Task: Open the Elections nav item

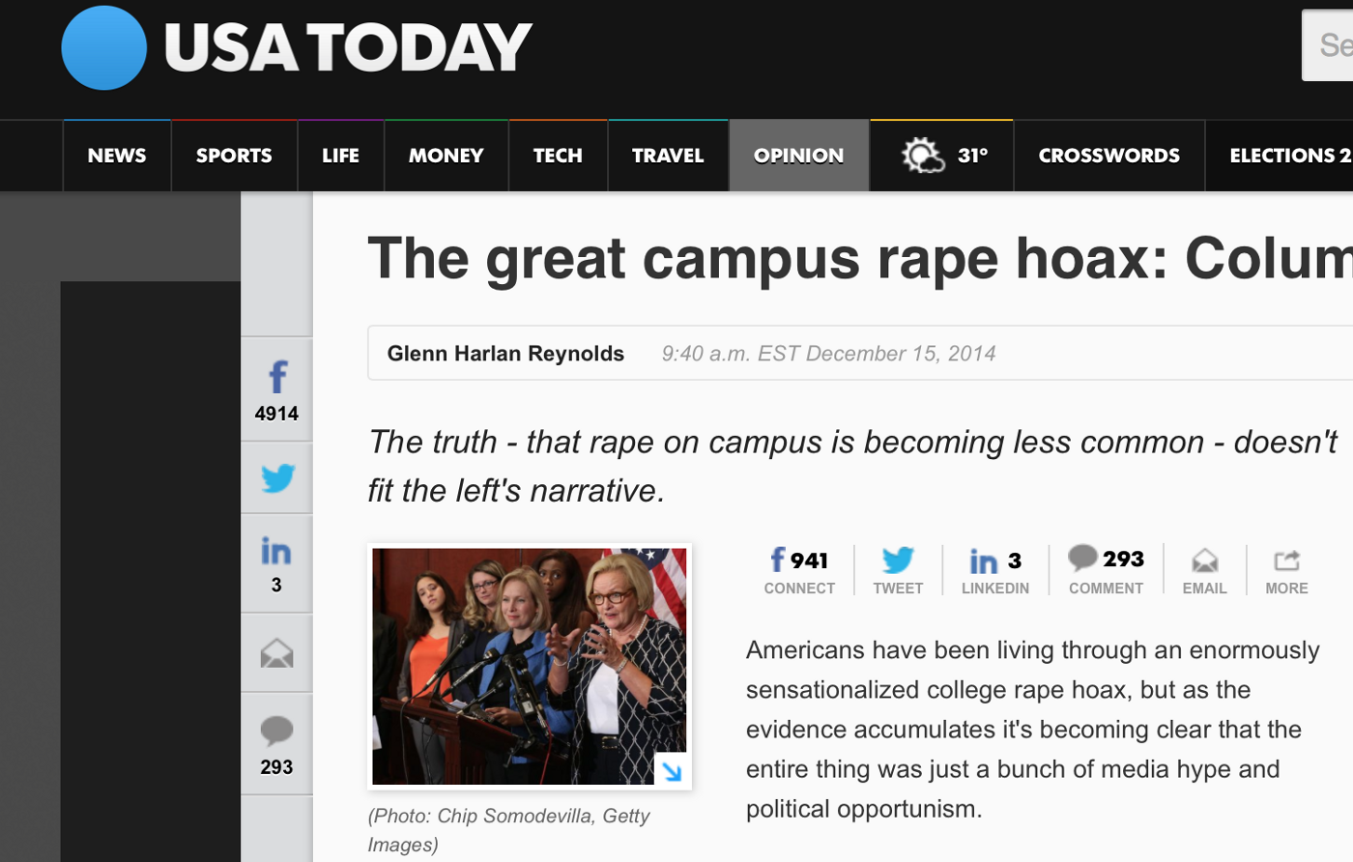Action: pos(1280,156)
